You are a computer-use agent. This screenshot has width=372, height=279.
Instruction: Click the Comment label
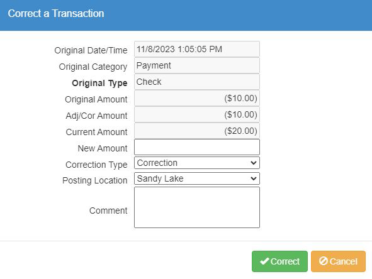point(108,211)
